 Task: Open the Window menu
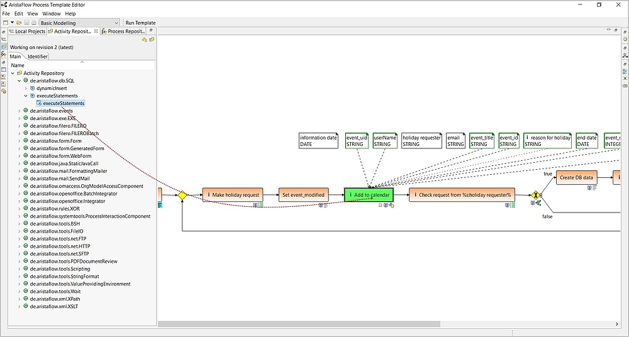52,13
